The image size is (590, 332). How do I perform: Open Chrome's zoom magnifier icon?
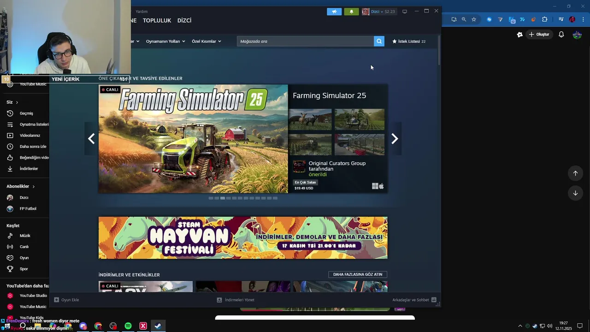(464, 19)
